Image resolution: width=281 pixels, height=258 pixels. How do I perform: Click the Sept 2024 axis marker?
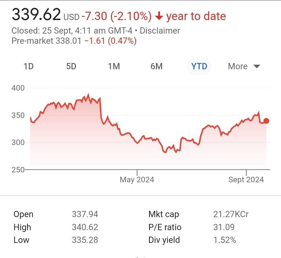click(246, 180)
